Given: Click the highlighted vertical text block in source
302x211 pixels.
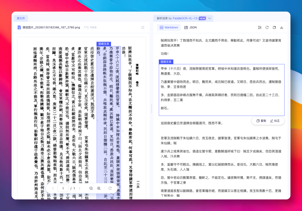Looking at the screenshot, I should (x=108, y=122).
